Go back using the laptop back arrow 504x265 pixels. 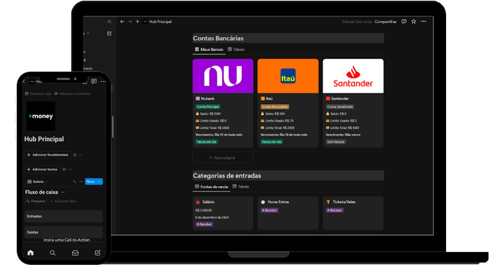pyautogui.click(x=122, y=22)
